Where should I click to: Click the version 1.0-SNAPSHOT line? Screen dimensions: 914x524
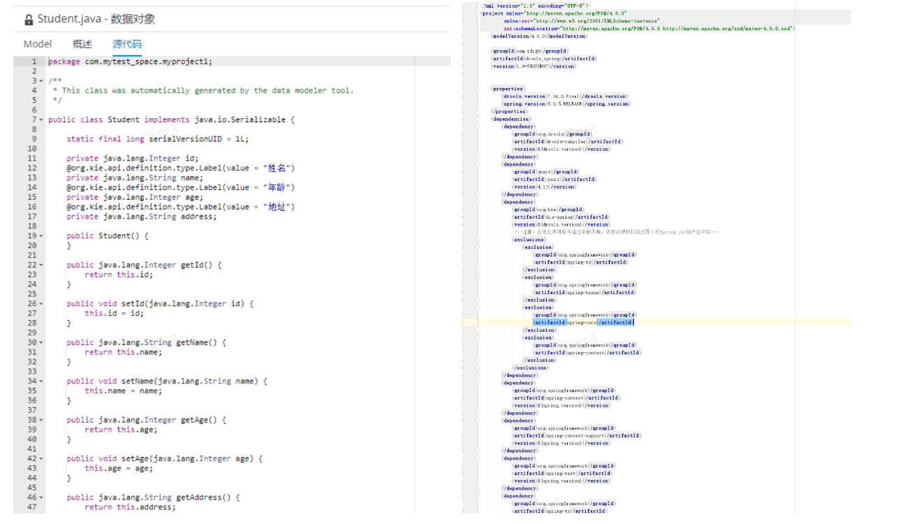point(534,66)
